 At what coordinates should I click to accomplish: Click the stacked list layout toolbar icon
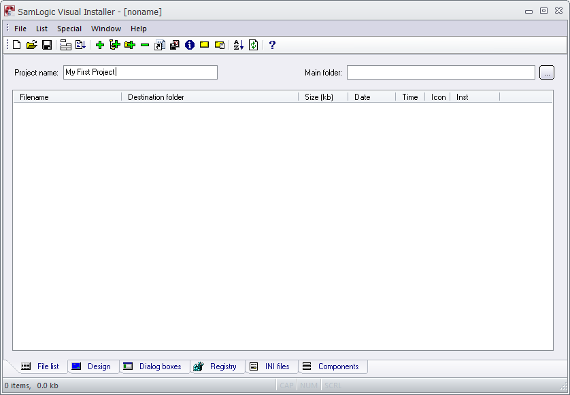coord(65,45)
